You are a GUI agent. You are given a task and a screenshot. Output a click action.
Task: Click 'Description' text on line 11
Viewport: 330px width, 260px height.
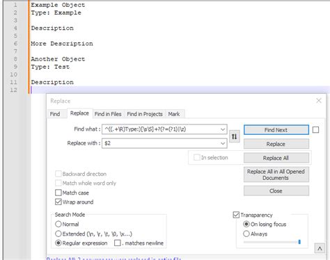coord(52,82)
